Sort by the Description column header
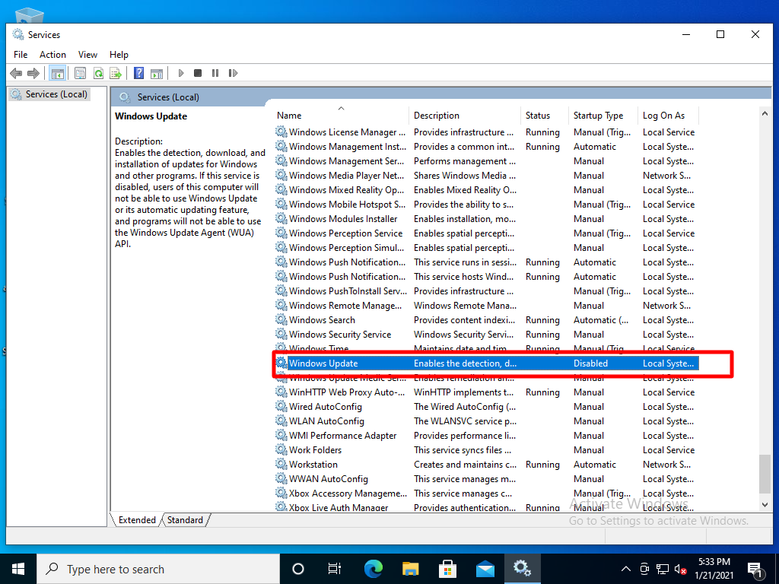779x584 pixels. tap(465, 116)
